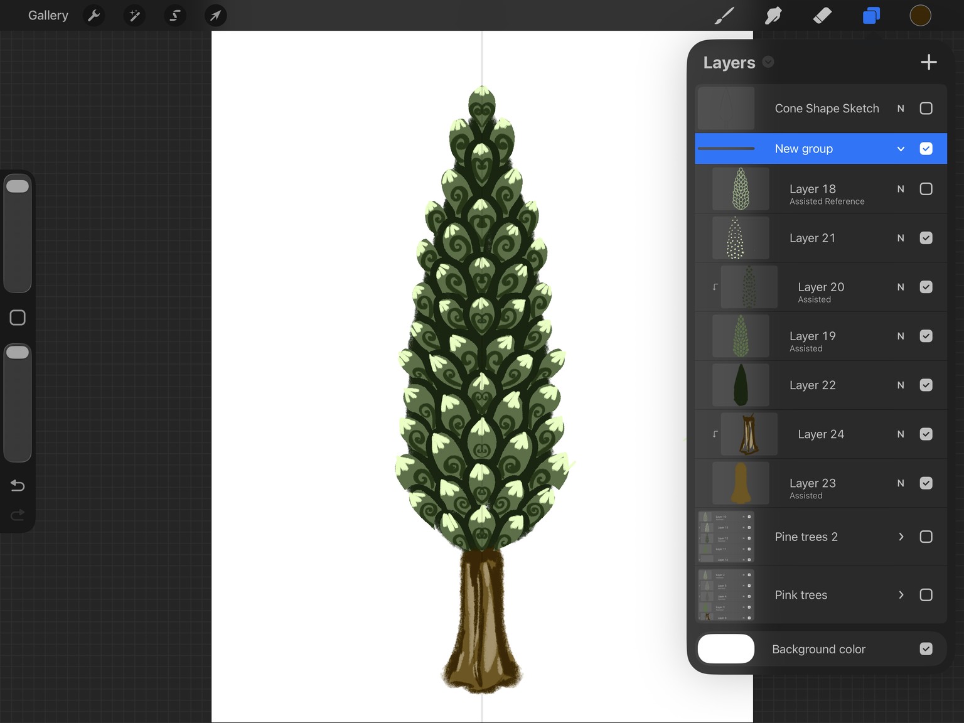The height and width of the screenshot is (723, 964).
Task: Open blend mode N for Layer 24
Action: click(x=901, y=434)
